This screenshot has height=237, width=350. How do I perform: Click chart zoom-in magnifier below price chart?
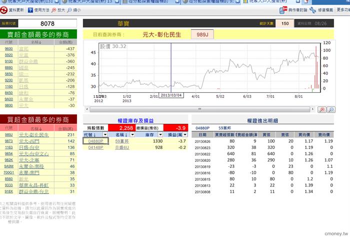(322, 110)
